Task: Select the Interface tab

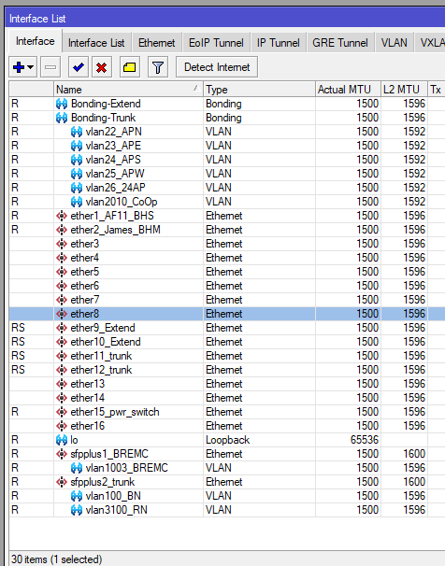Action: pyautogui.click(x=35, y=41)
